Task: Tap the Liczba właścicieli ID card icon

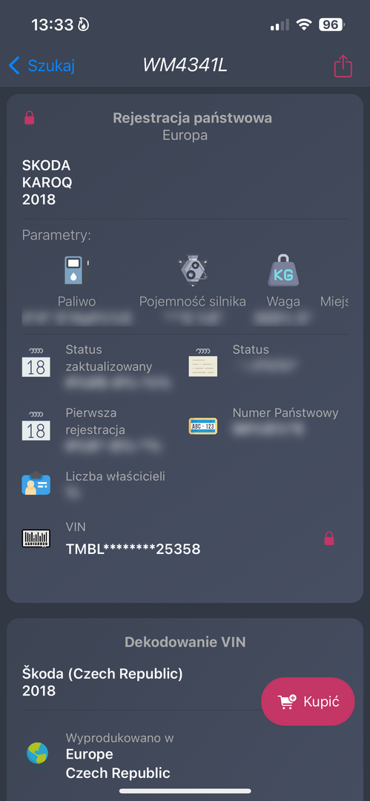Action: coord(36,483)
